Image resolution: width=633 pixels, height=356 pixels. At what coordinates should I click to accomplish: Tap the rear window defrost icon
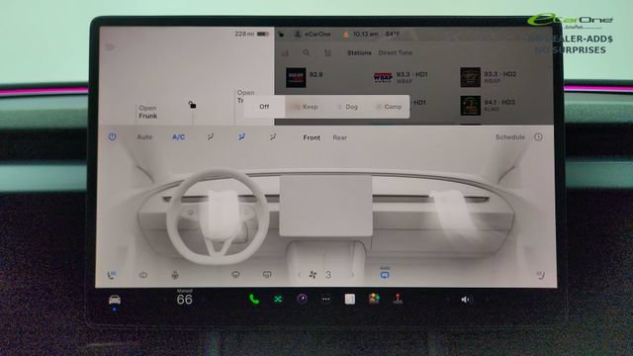click(267, 275)
